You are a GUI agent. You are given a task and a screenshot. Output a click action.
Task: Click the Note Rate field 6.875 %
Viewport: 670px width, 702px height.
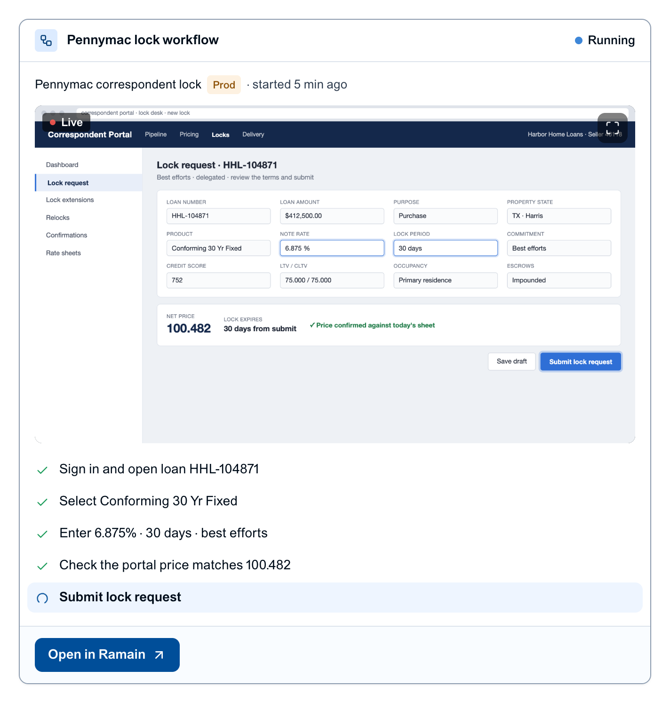click(x=332, y=248)
